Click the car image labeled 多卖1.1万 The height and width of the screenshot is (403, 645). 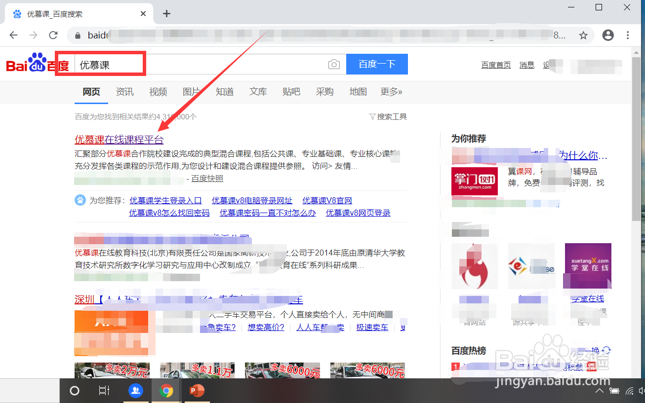[x=197, y=370]
